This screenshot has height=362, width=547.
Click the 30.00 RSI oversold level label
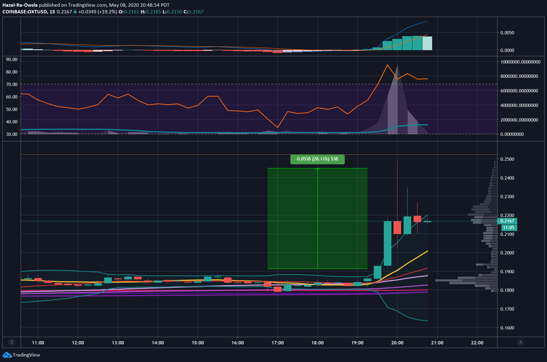12,134
